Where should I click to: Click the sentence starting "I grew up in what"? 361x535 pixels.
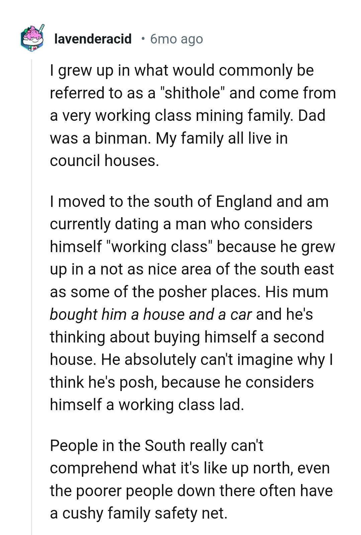[182, 70]
